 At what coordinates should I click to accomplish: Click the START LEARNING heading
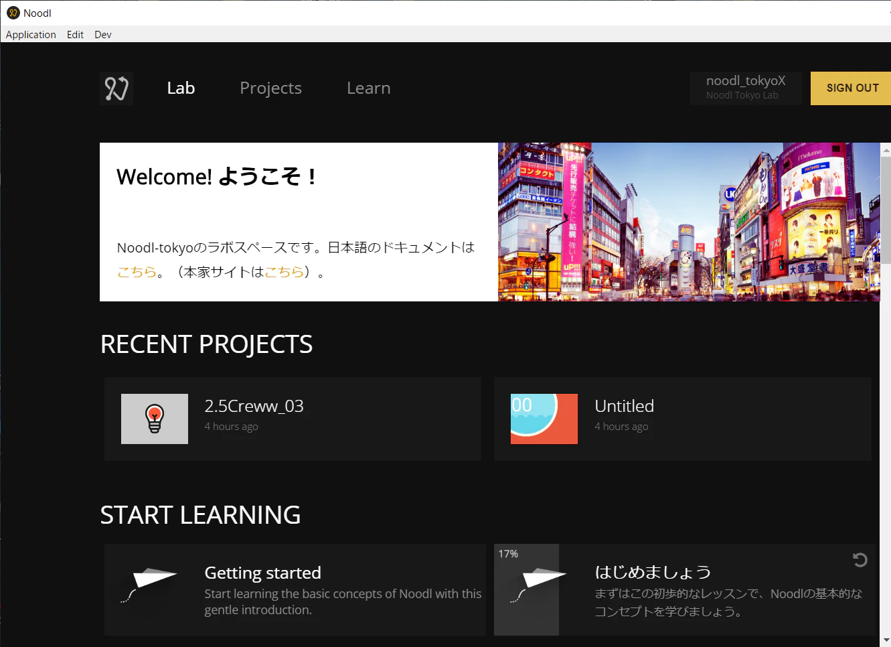pos(200,515)
